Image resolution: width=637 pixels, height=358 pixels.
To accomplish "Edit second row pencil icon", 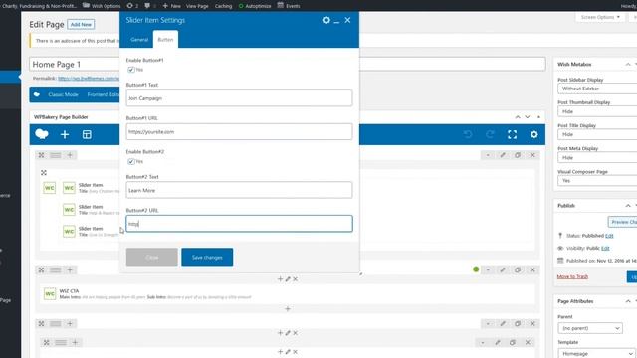I will pyautogui.click(x=503, y=269).
